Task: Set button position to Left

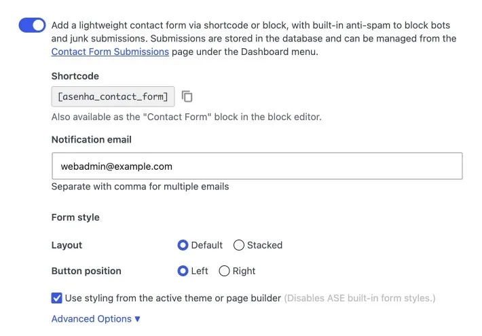Action: coord(183,271)
